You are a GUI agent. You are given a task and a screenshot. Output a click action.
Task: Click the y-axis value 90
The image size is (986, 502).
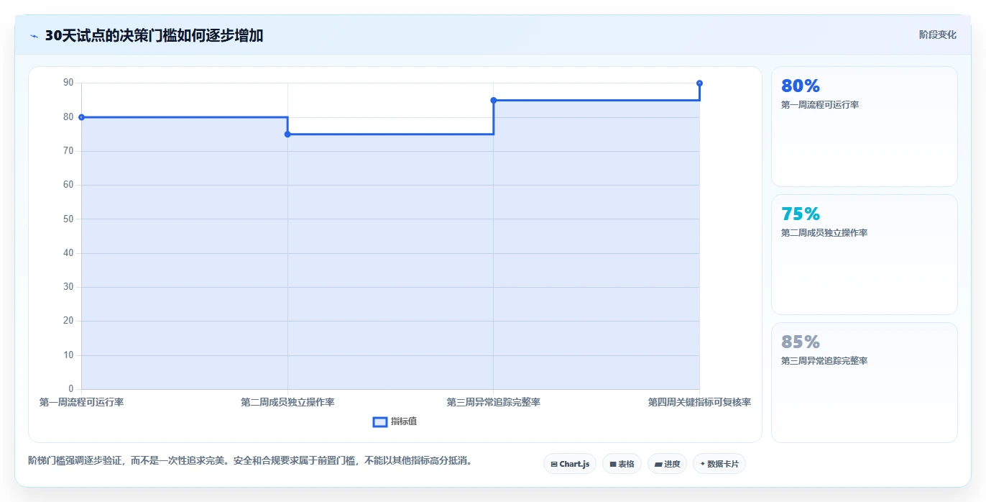pyautogui.click(x=68, y=83)
